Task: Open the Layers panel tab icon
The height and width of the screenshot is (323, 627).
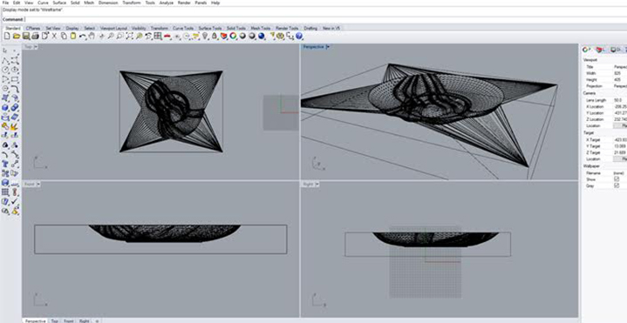Action: 600,50
